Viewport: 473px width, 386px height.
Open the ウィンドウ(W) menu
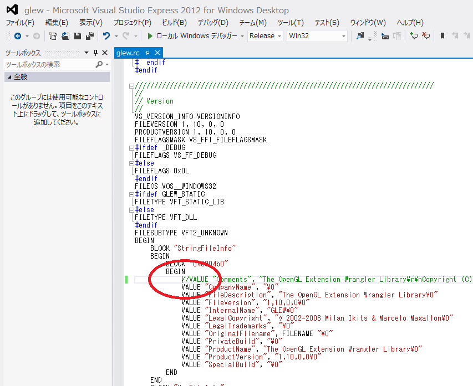coord(368,23)
